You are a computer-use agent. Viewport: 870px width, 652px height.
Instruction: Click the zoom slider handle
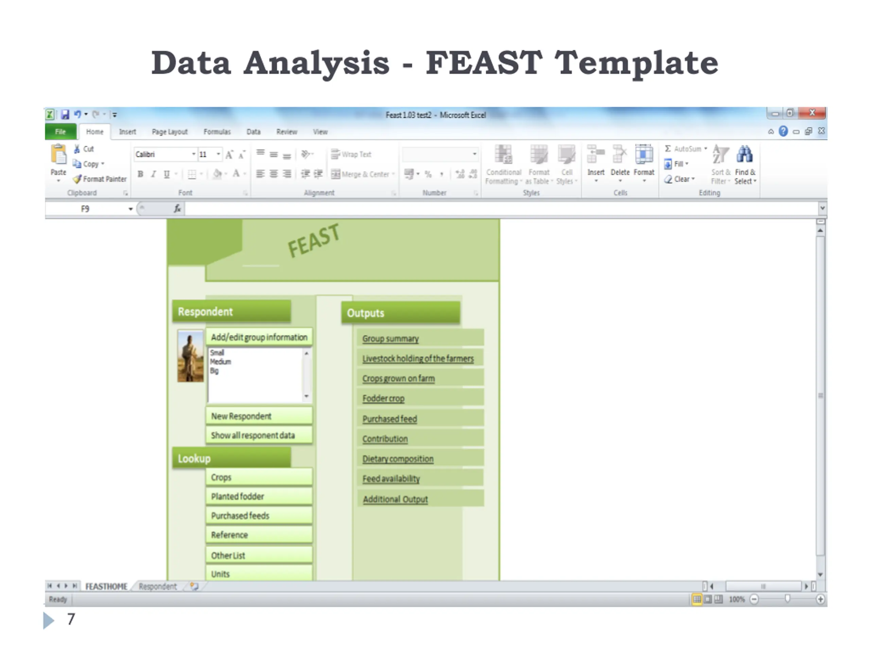(787, 599)
